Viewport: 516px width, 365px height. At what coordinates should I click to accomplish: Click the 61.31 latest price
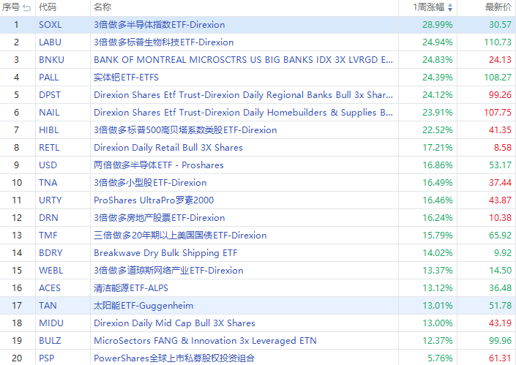tap(500, 358)
